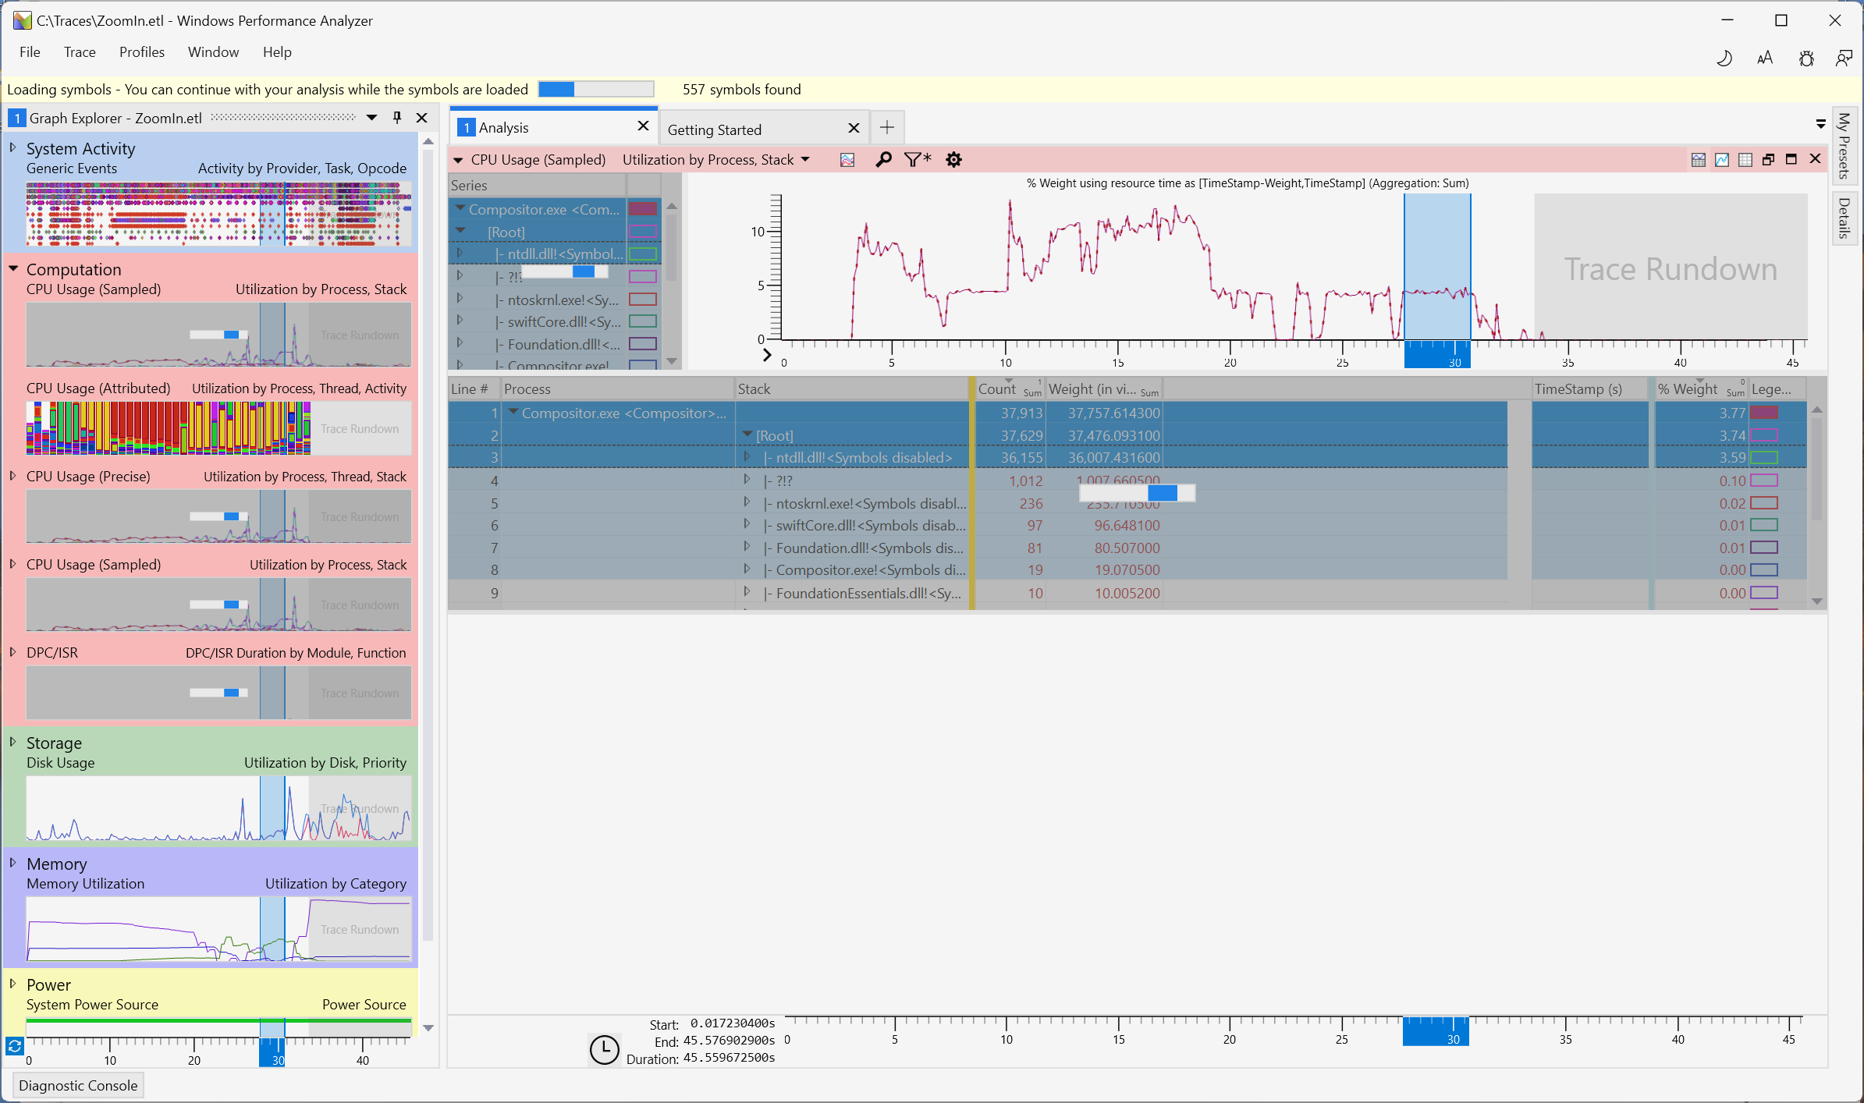Open Utilization by Process, Stack preset dropdown
This screenshot has width=1864, height=1103.
805,160
